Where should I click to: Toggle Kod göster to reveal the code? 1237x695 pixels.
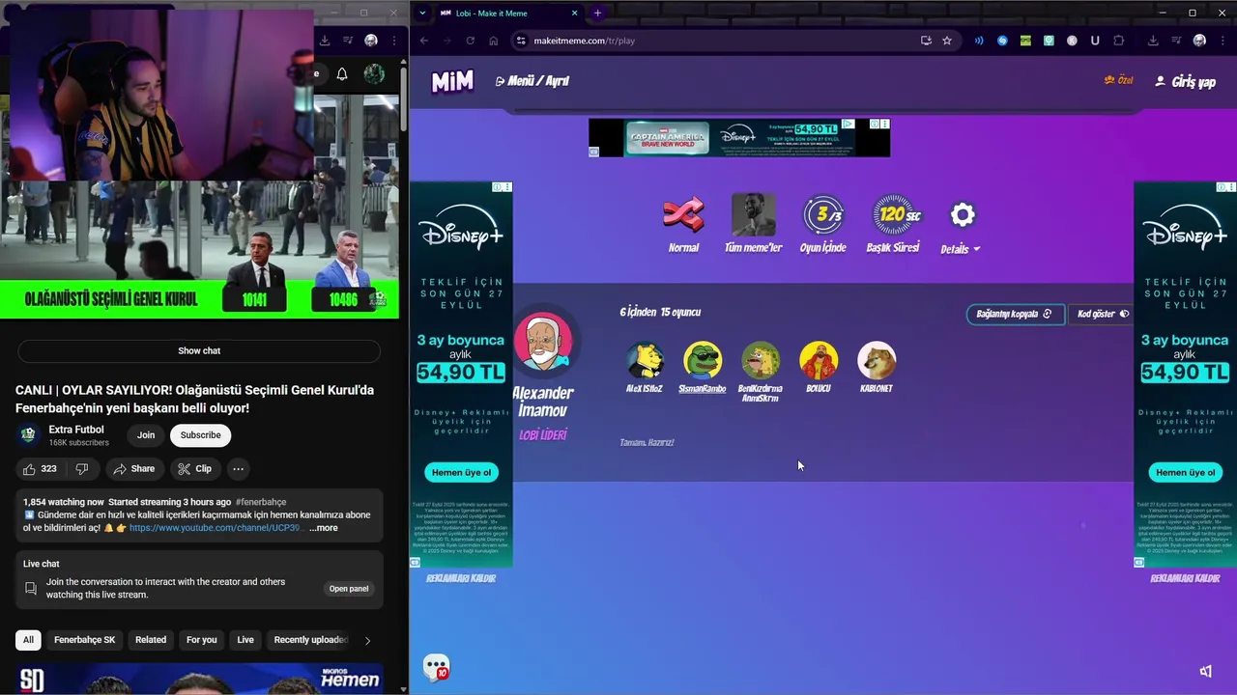coord(1103,314)
